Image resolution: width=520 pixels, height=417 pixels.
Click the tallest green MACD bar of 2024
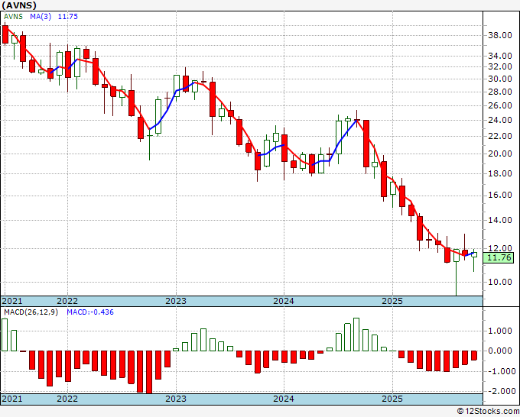tap(356, 335)
